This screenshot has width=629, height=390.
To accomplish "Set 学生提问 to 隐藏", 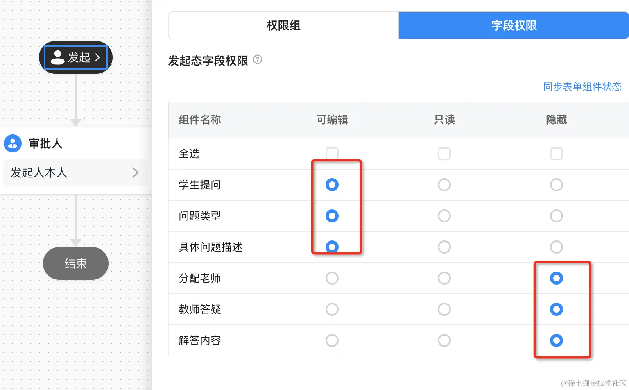I will tap(557, 185).
